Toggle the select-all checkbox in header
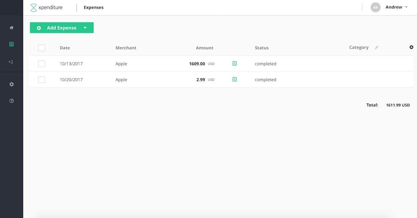417x218 pixels. [41, 48]
